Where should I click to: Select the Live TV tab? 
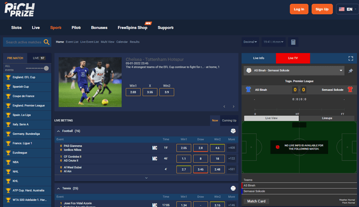[x=293, y=58]
